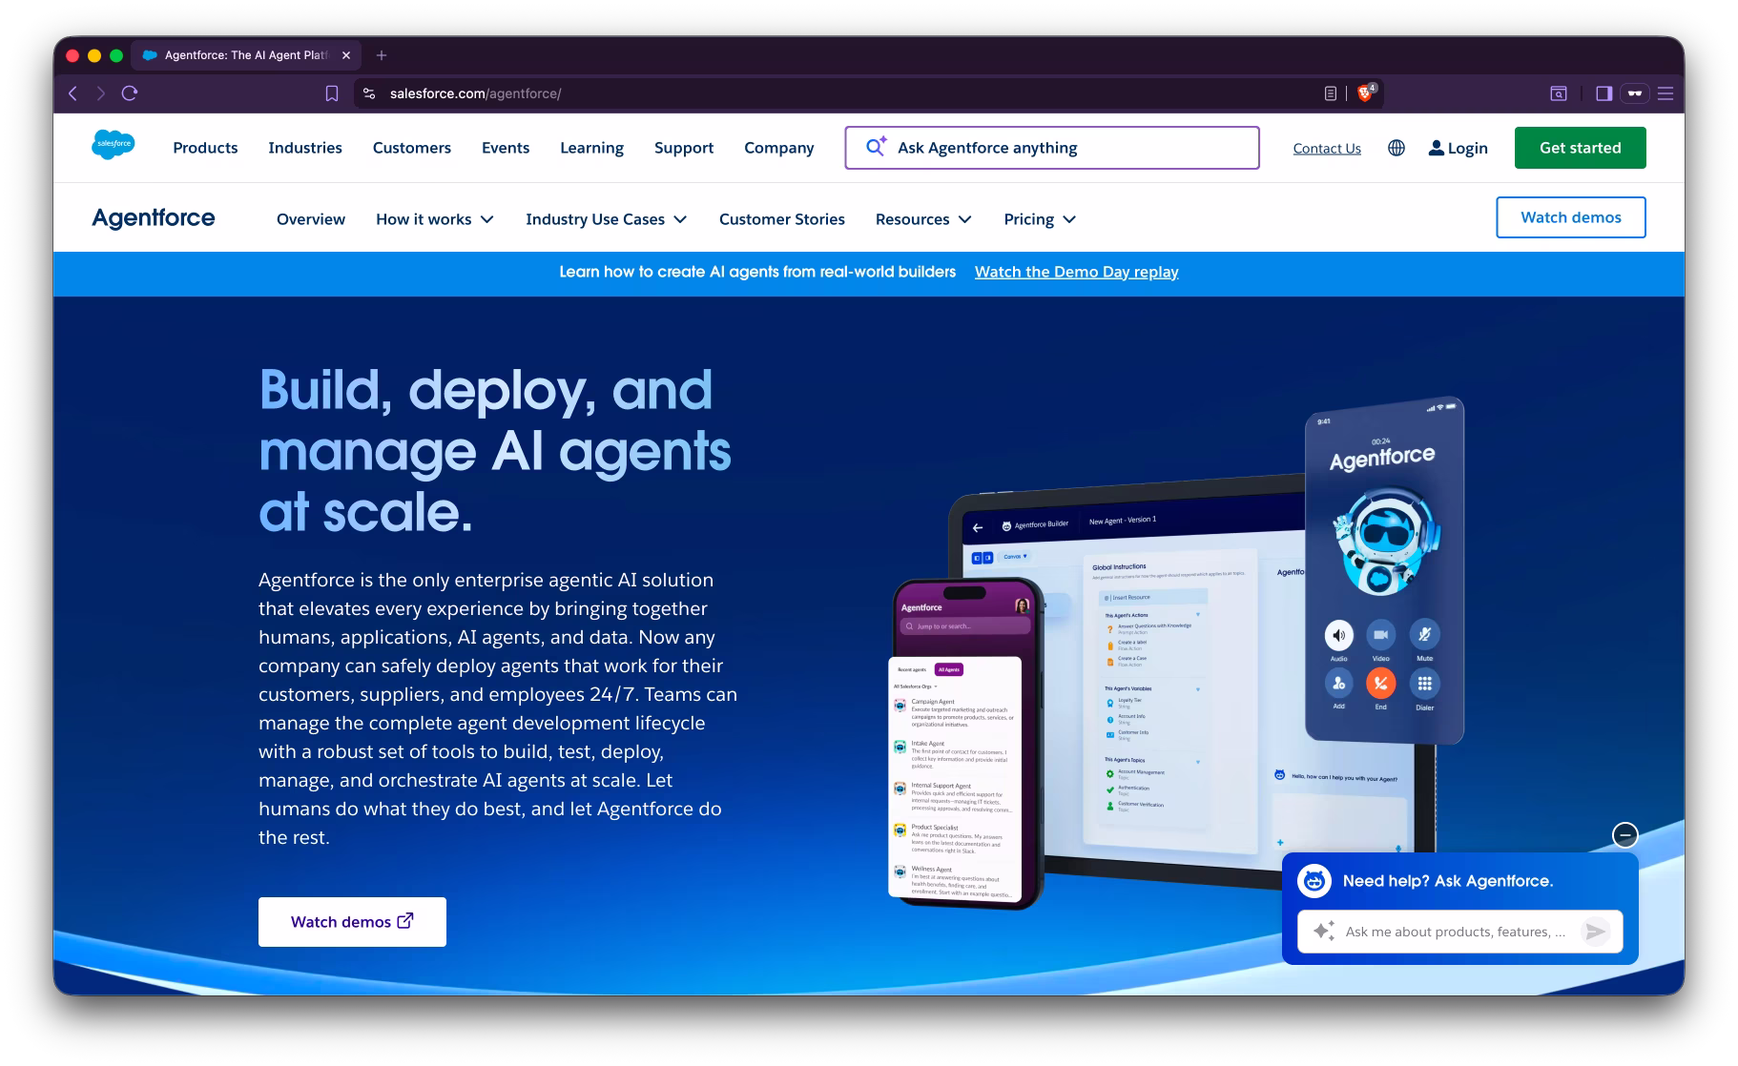The height and width of the screenshot is (1066, 1738).
Task: Expand the How it works menu
Action: coord(435,219)
